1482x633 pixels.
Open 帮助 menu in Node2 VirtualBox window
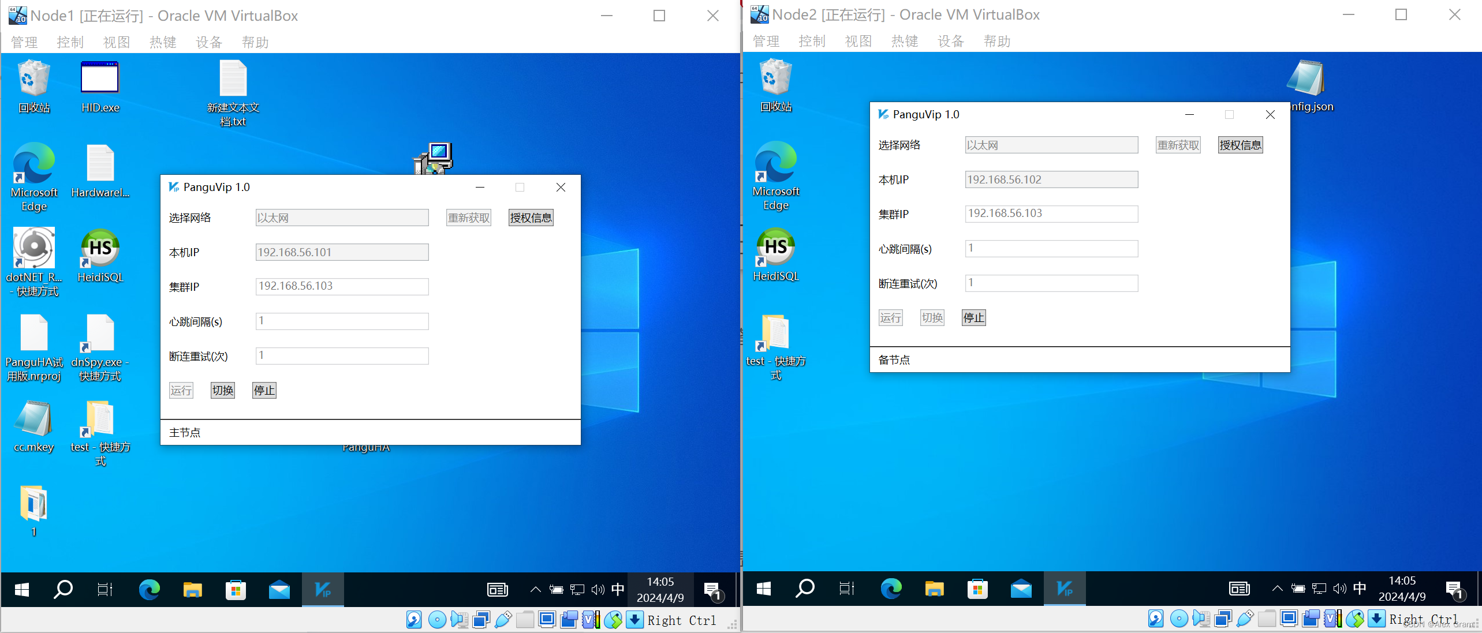pos(997,41)
